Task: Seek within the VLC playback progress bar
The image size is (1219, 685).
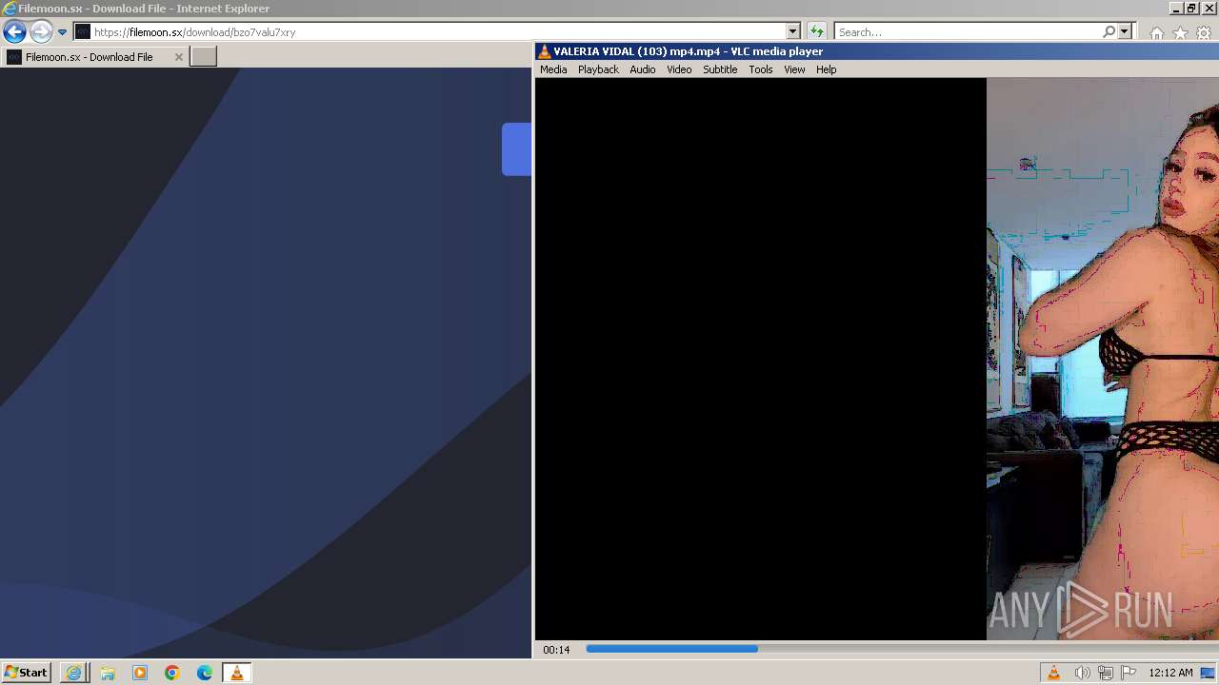Action: click(x=902, y=649)
